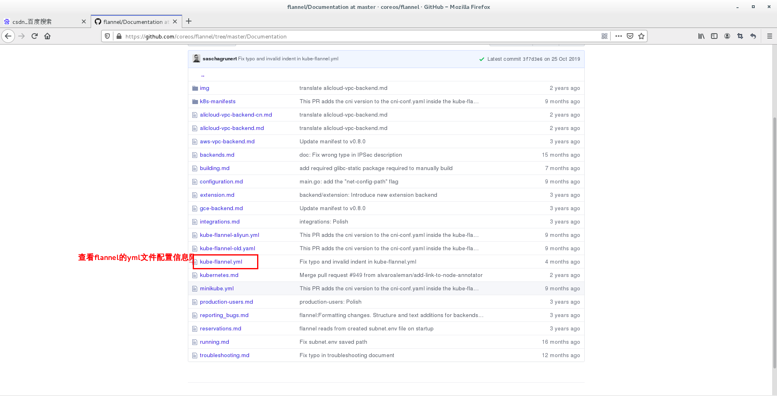Click the undo arrow toolbar icon
This screenshot has width=777, height=396.
(x=753, y=36)
